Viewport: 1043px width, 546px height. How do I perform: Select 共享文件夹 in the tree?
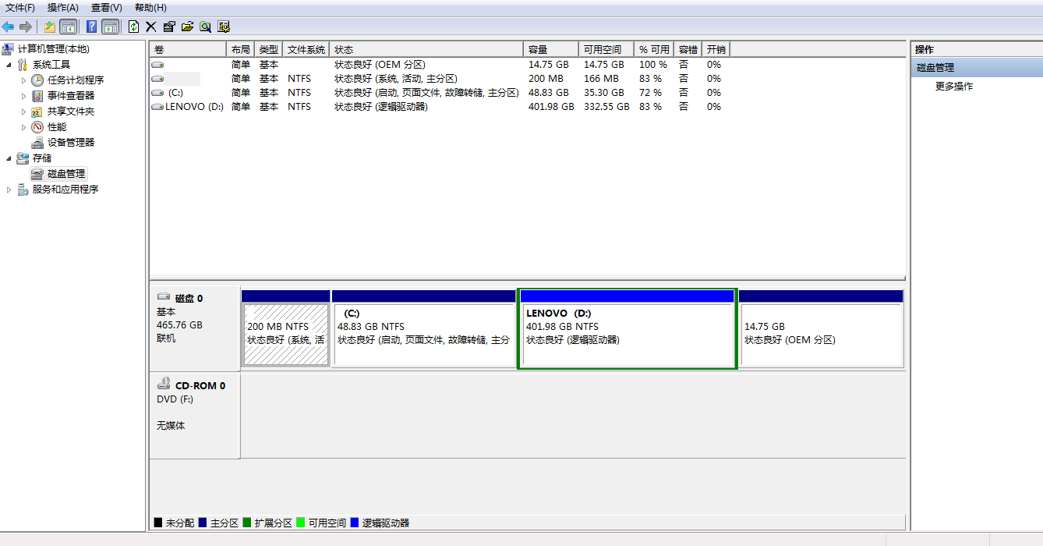tap(71, 112)
